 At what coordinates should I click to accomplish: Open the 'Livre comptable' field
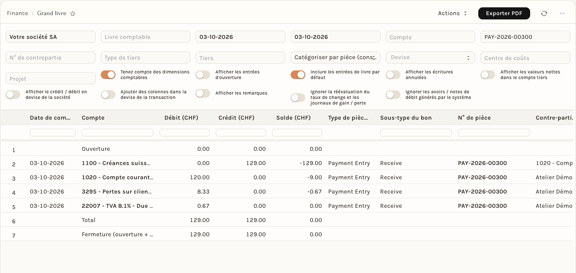coord(145,37)
